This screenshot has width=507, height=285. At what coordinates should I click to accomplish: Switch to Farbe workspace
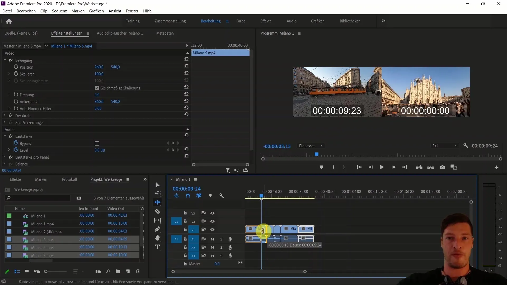pyautogui.click(x=241, y=21)
